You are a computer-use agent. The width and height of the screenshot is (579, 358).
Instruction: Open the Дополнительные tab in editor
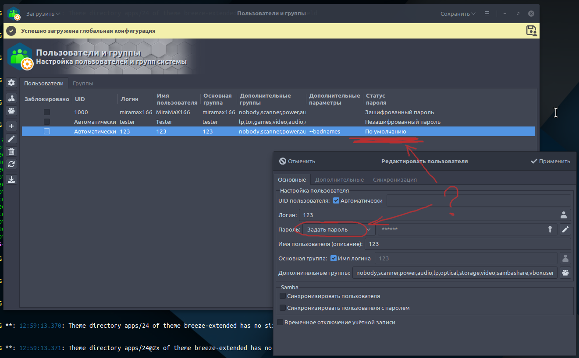point(339,179)
